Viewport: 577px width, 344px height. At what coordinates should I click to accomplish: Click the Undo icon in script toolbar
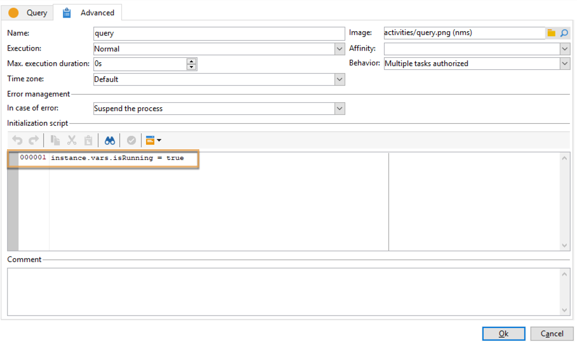(17, 140)
